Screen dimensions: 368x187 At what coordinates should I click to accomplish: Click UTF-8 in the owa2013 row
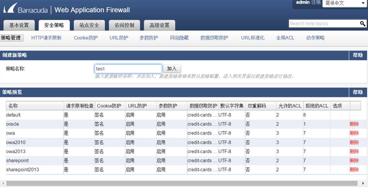point(224,151)
